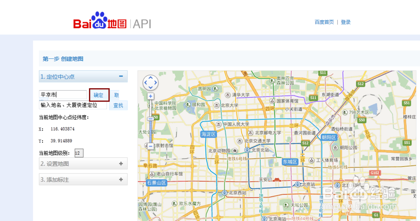Click the 北京西站 station icon

[x=225, y=192]
